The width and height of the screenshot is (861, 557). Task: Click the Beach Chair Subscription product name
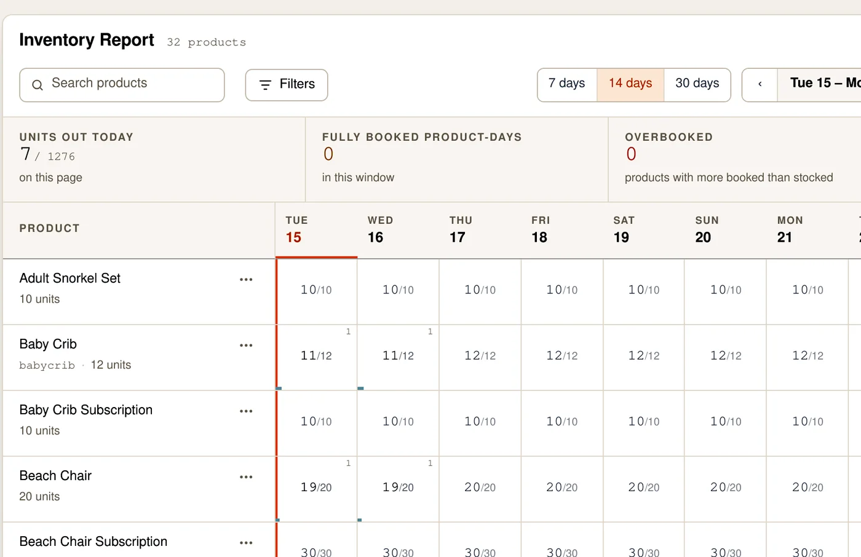click(x=93, y=542)
